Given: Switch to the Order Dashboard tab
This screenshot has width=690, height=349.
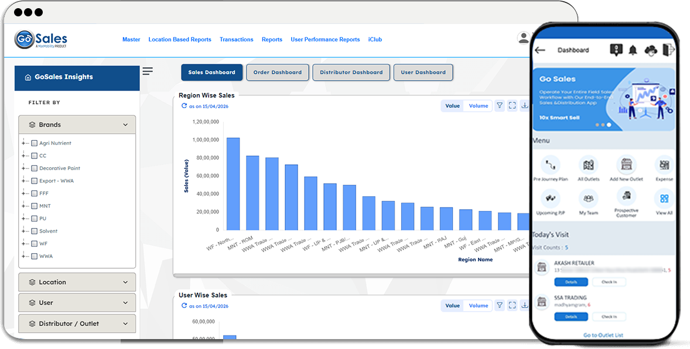Looking at the screenshot, I should (x=278, y=72).
